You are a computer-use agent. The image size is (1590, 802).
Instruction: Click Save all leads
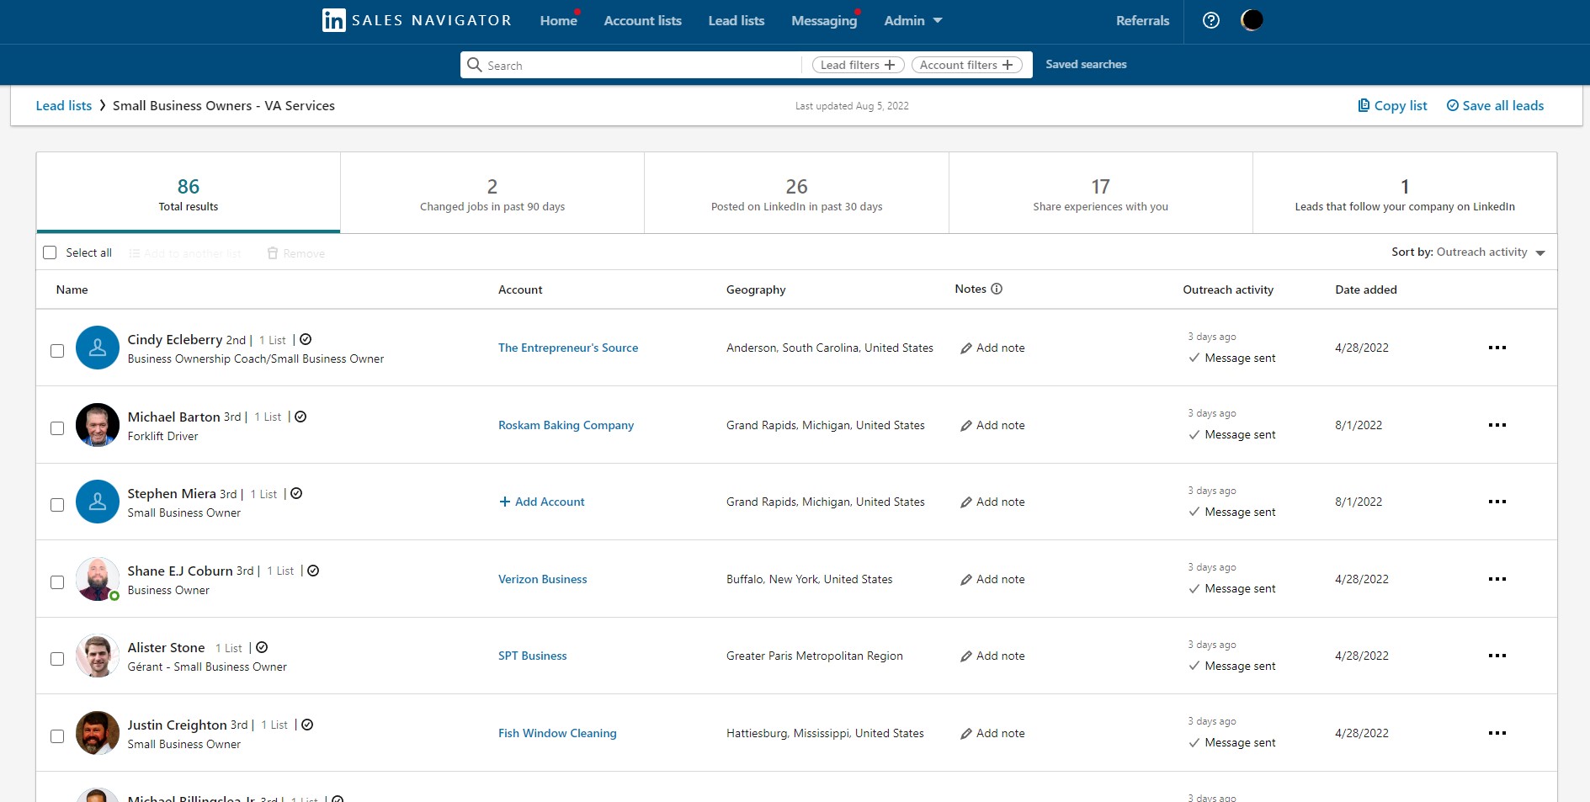[x=1495, y=105]
